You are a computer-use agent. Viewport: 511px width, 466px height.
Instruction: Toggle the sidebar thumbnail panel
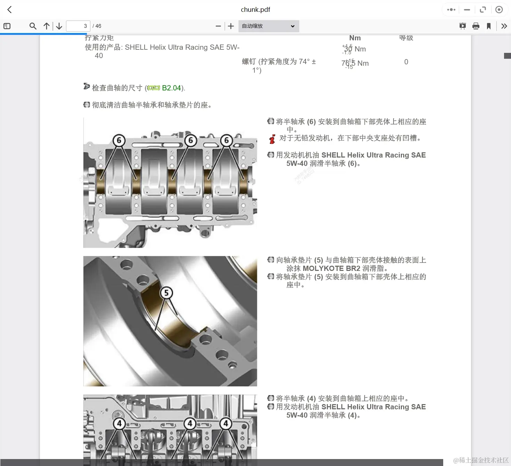tap(7, 26)
